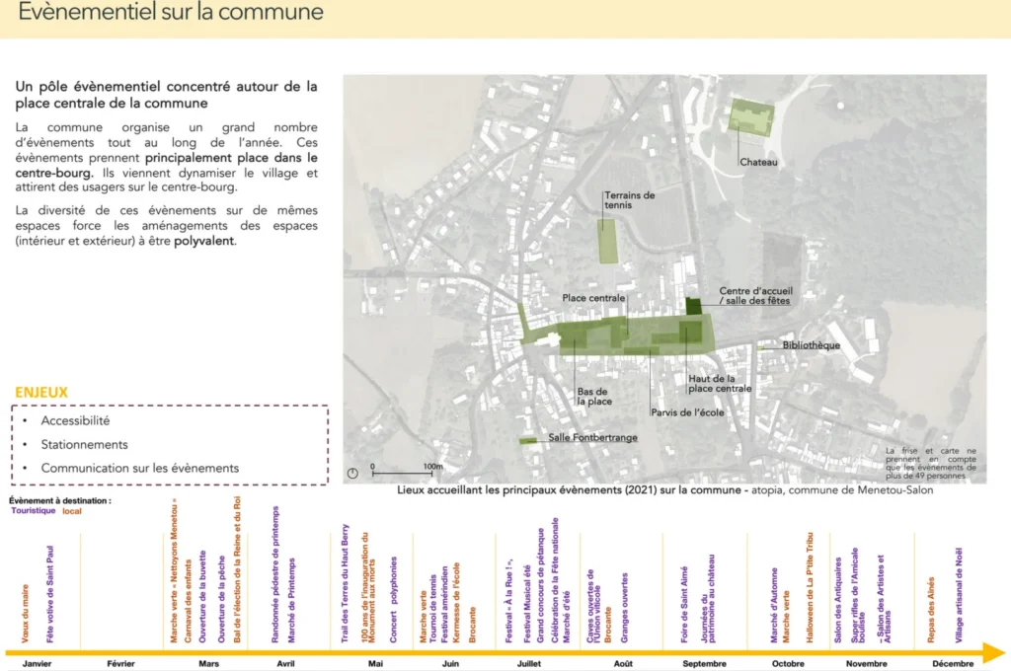1011x671 pixels.
Task: Click the orange local legend label
Action: [72, 511]
